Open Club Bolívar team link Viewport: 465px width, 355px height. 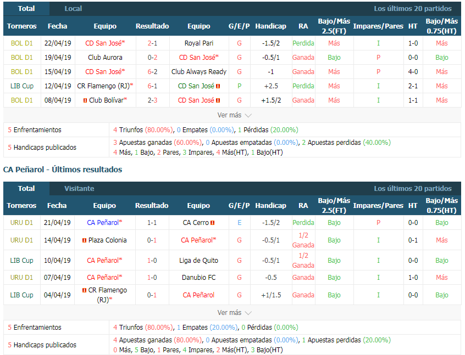click(x=108, y=100)
